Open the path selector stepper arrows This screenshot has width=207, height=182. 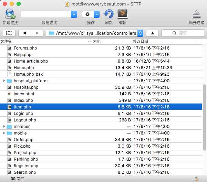(x=140, y=33)
